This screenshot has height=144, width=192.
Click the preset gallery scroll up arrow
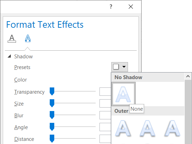(188, 76)
